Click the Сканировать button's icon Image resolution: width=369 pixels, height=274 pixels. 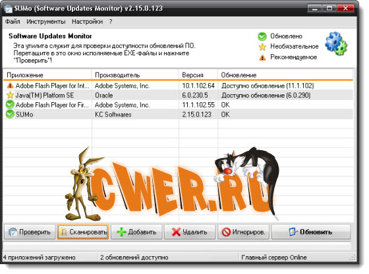pyautogui.click(x=63, y=232)
